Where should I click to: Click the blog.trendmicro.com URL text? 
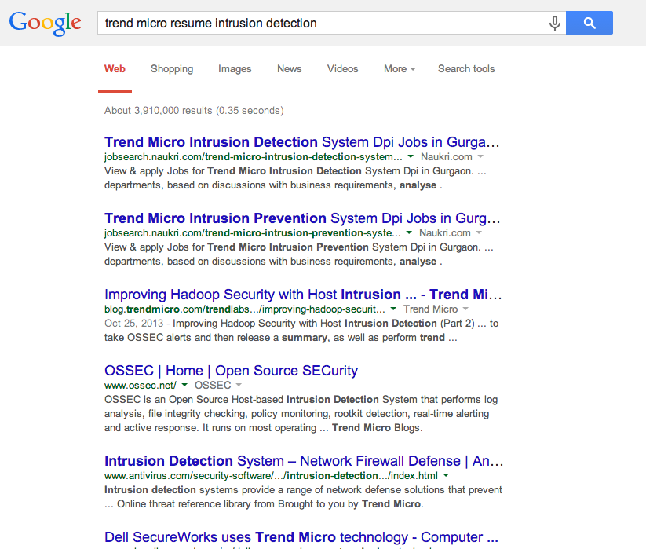(245, 309)
